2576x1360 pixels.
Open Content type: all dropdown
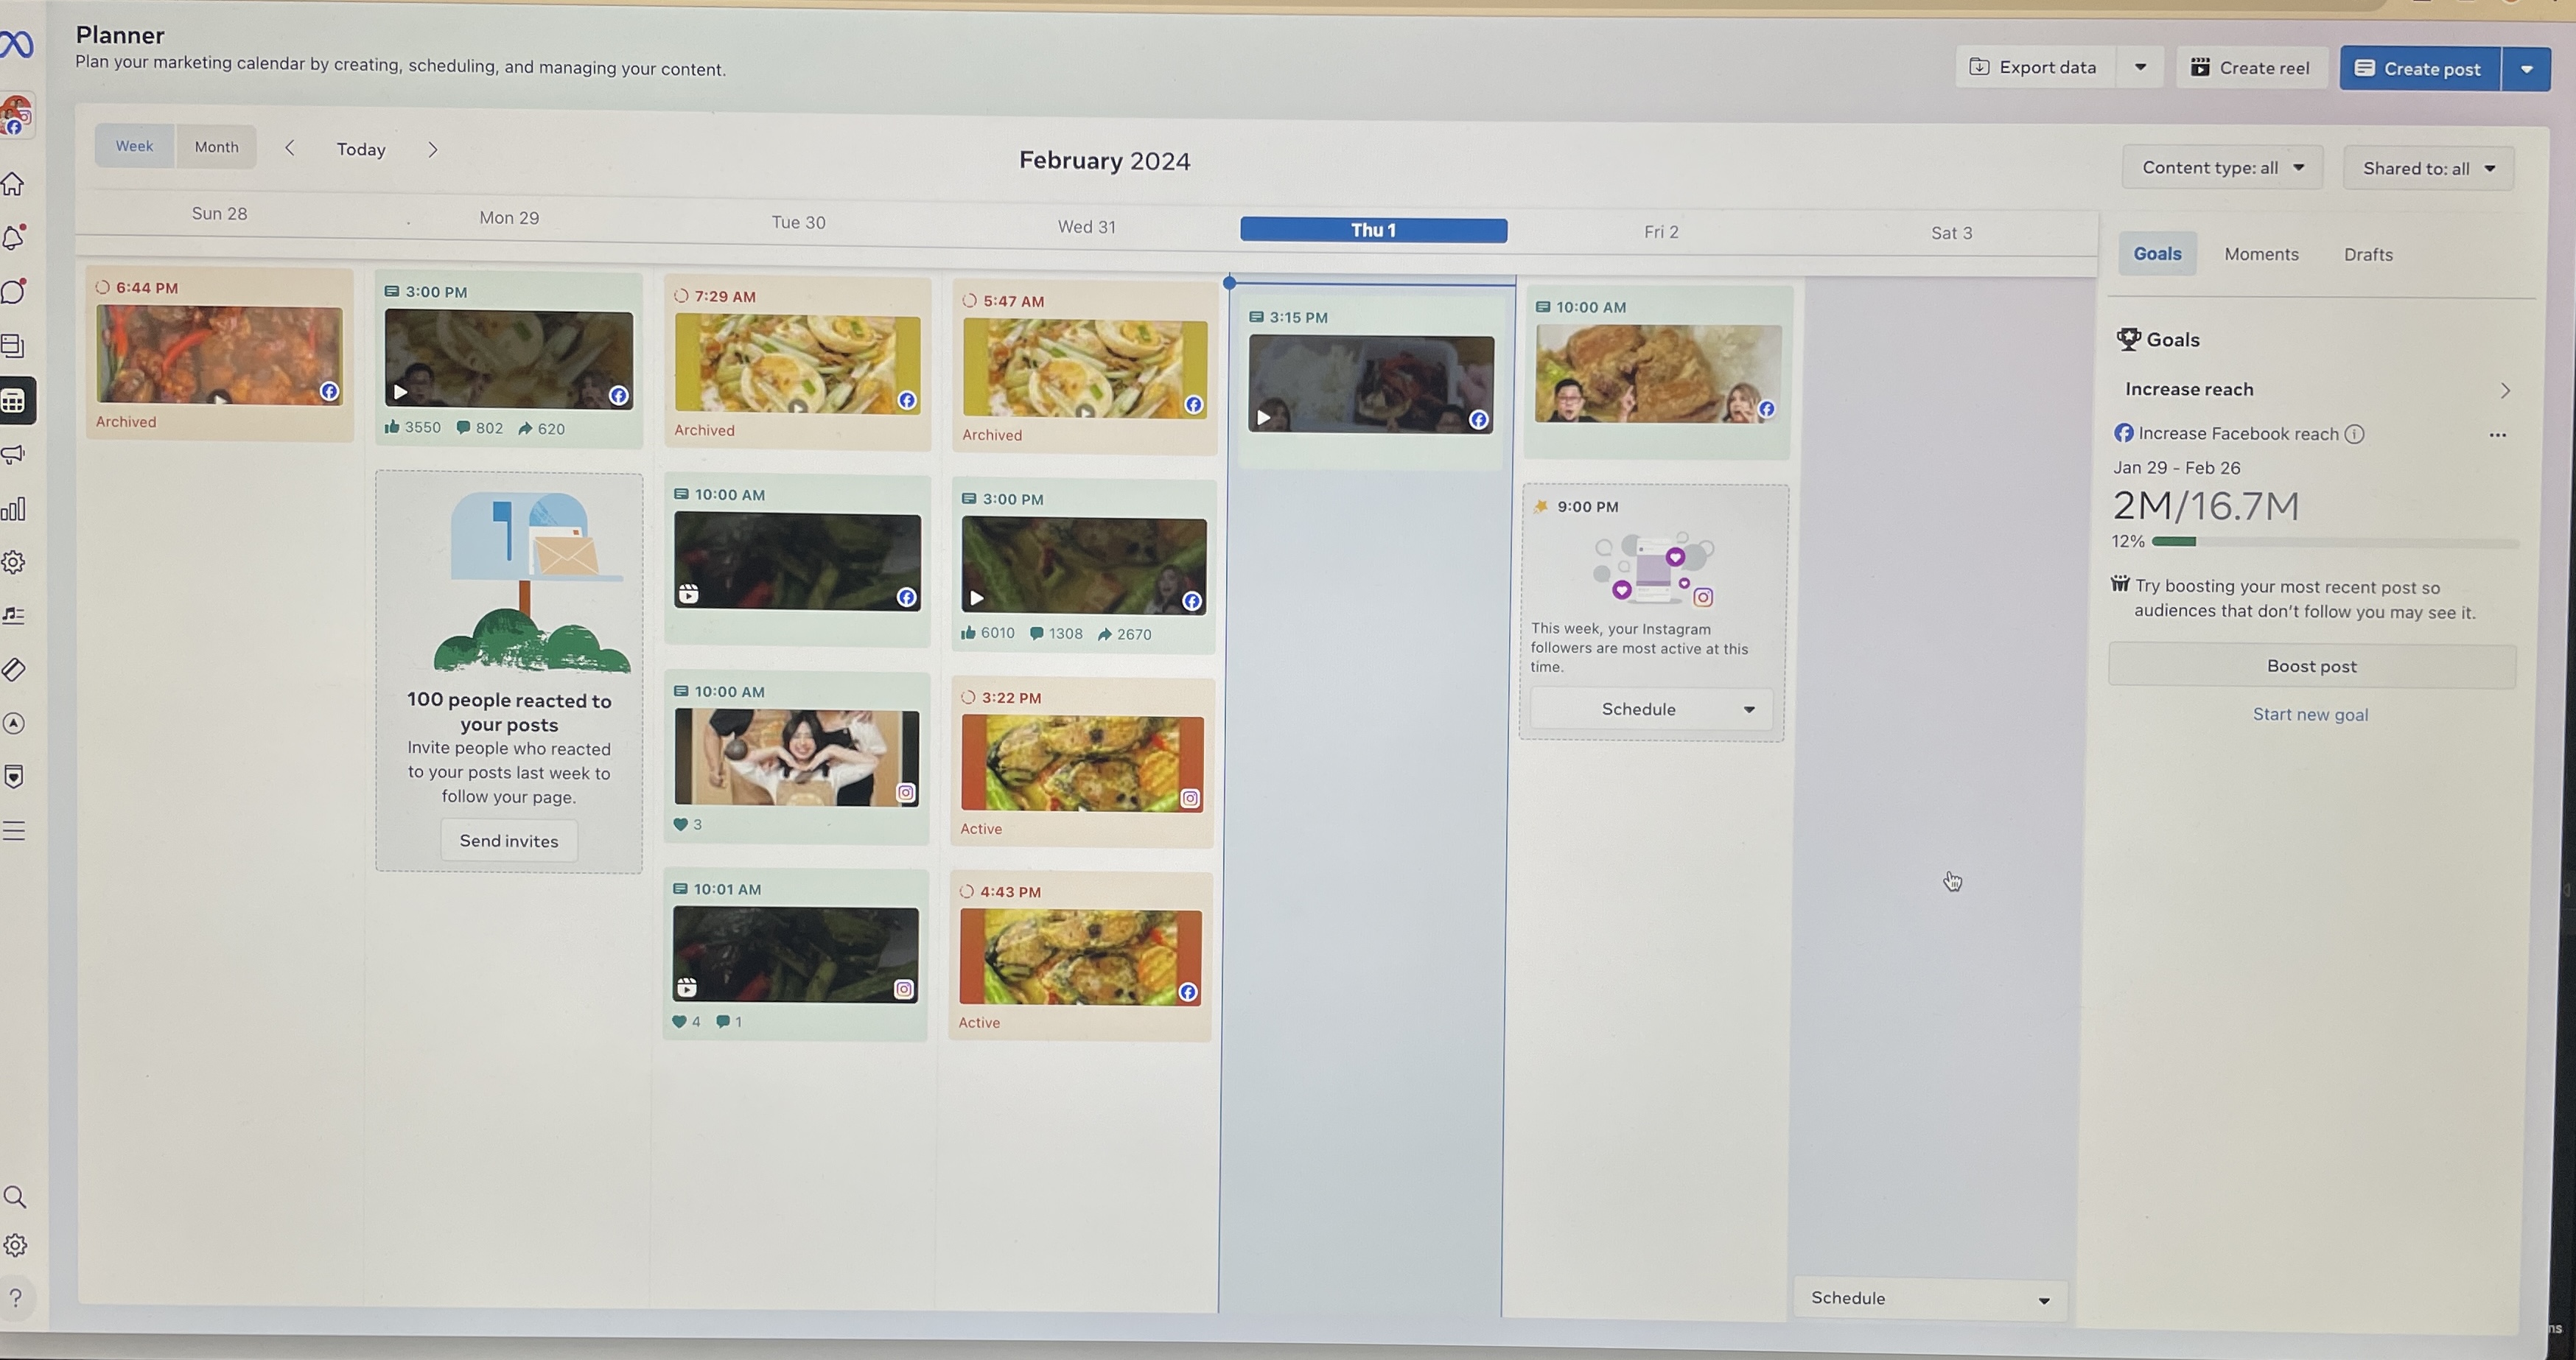click(2222, 168)
